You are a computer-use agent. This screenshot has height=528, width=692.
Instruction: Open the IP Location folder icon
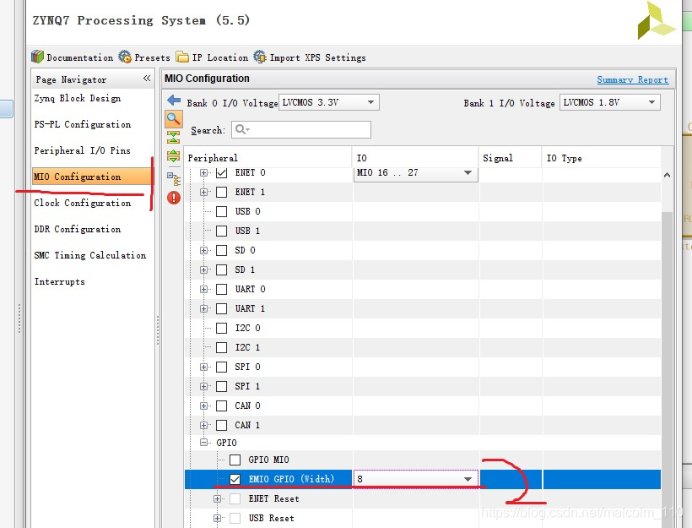182,57
